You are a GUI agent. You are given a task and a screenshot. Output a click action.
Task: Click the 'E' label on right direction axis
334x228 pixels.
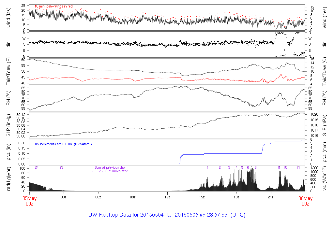point(310,50)
